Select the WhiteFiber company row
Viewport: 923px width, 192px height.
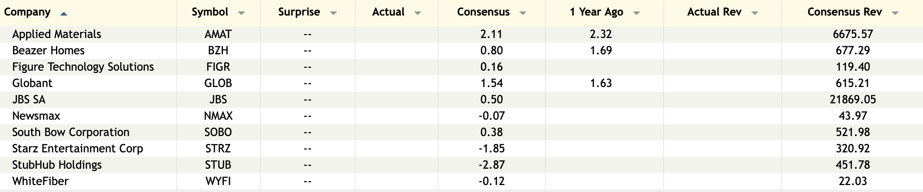41,181
